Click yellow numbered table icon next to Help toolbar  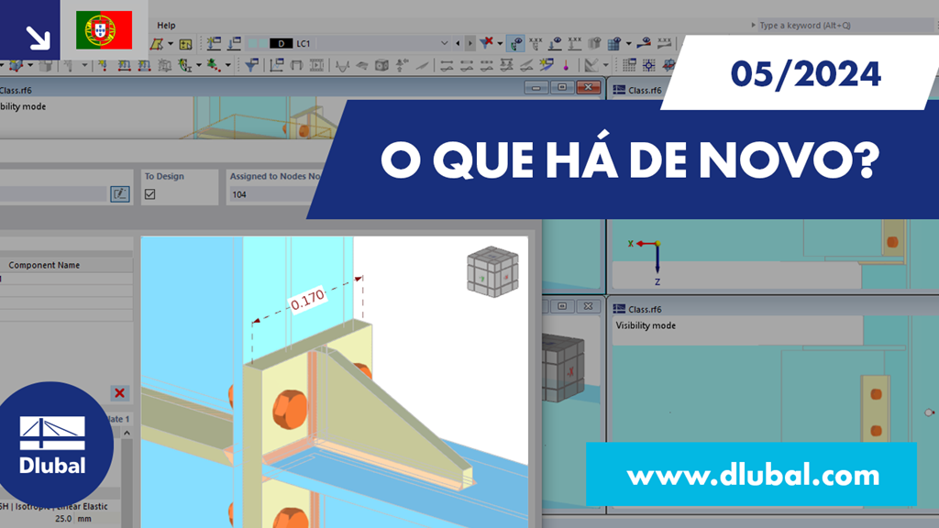click(185, 44)
